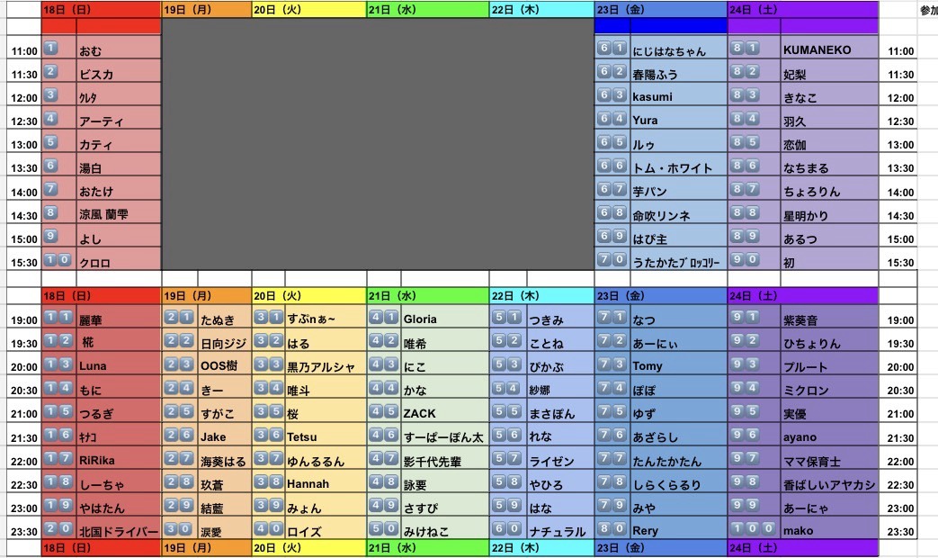Select the number 61 badge beside にじはなちゃん

coord(612,48)
